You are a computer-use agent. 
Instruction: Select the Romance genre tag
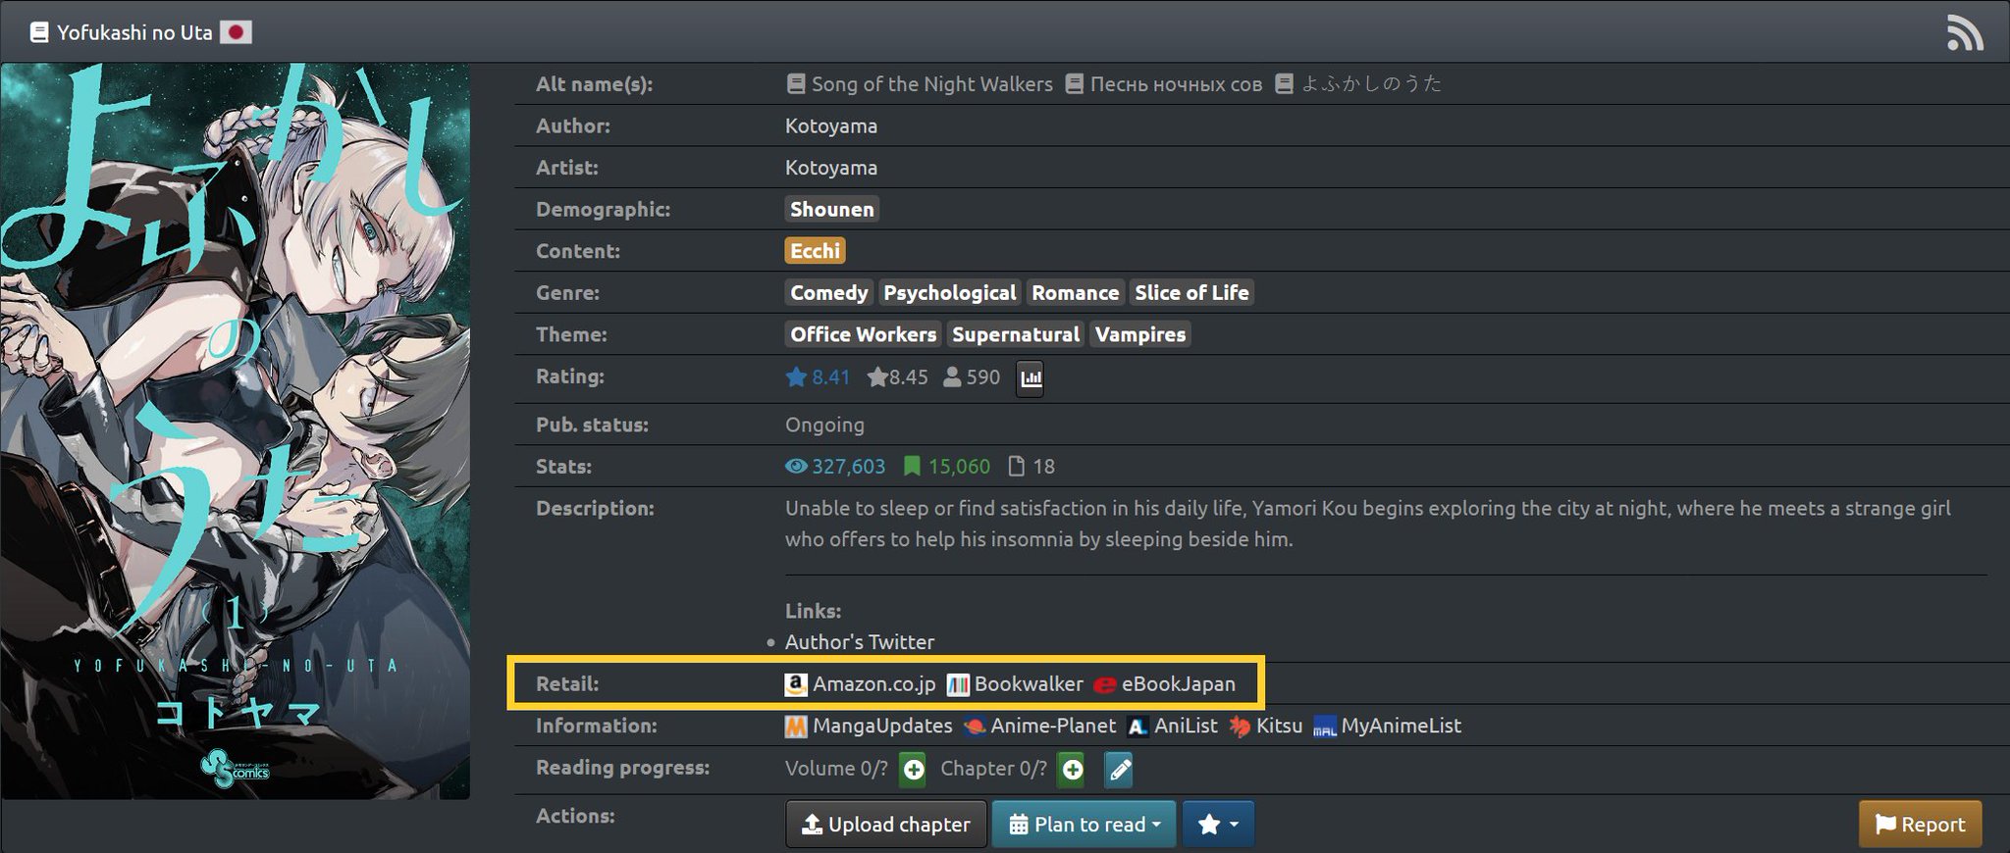pyautogui.click(x=1075, y=292)
